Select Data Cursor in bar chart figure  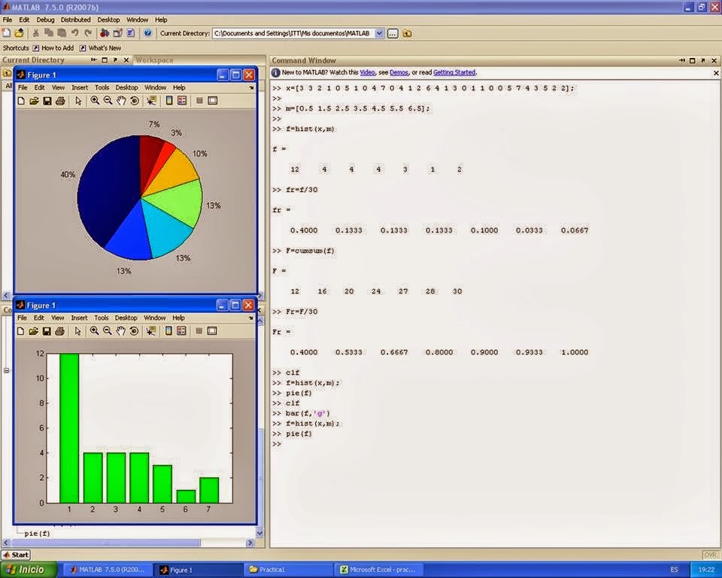[150, 331]
